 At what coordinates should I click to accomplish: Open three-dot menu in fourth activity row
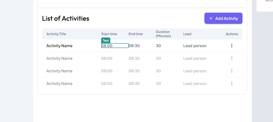(x=232, y=84)
